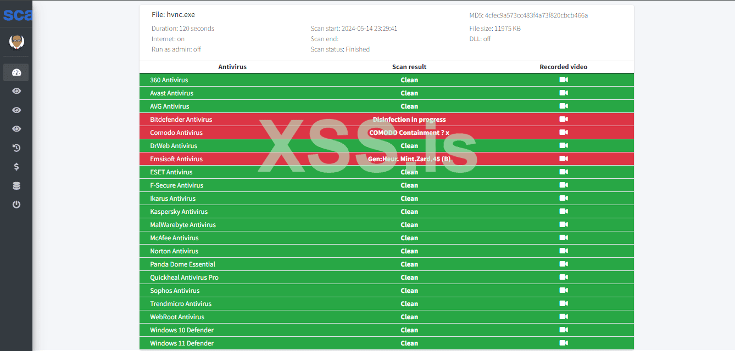The height and width of the screenshot is (351, 735).
Task: Play recorded video for Emsisoft Antivirus
Action: point(564,158)
